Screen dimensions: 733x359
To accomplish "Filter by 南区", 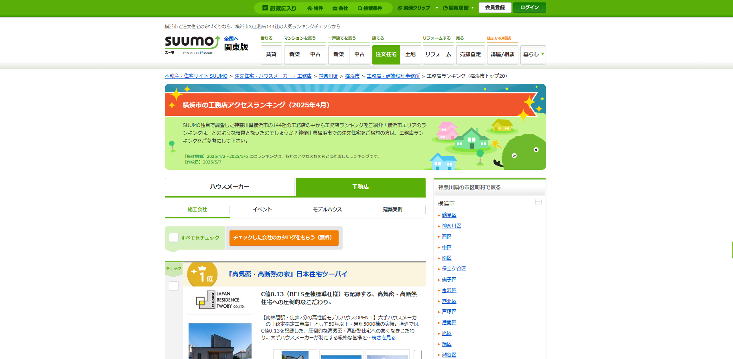I will click(x=447, y=258).
